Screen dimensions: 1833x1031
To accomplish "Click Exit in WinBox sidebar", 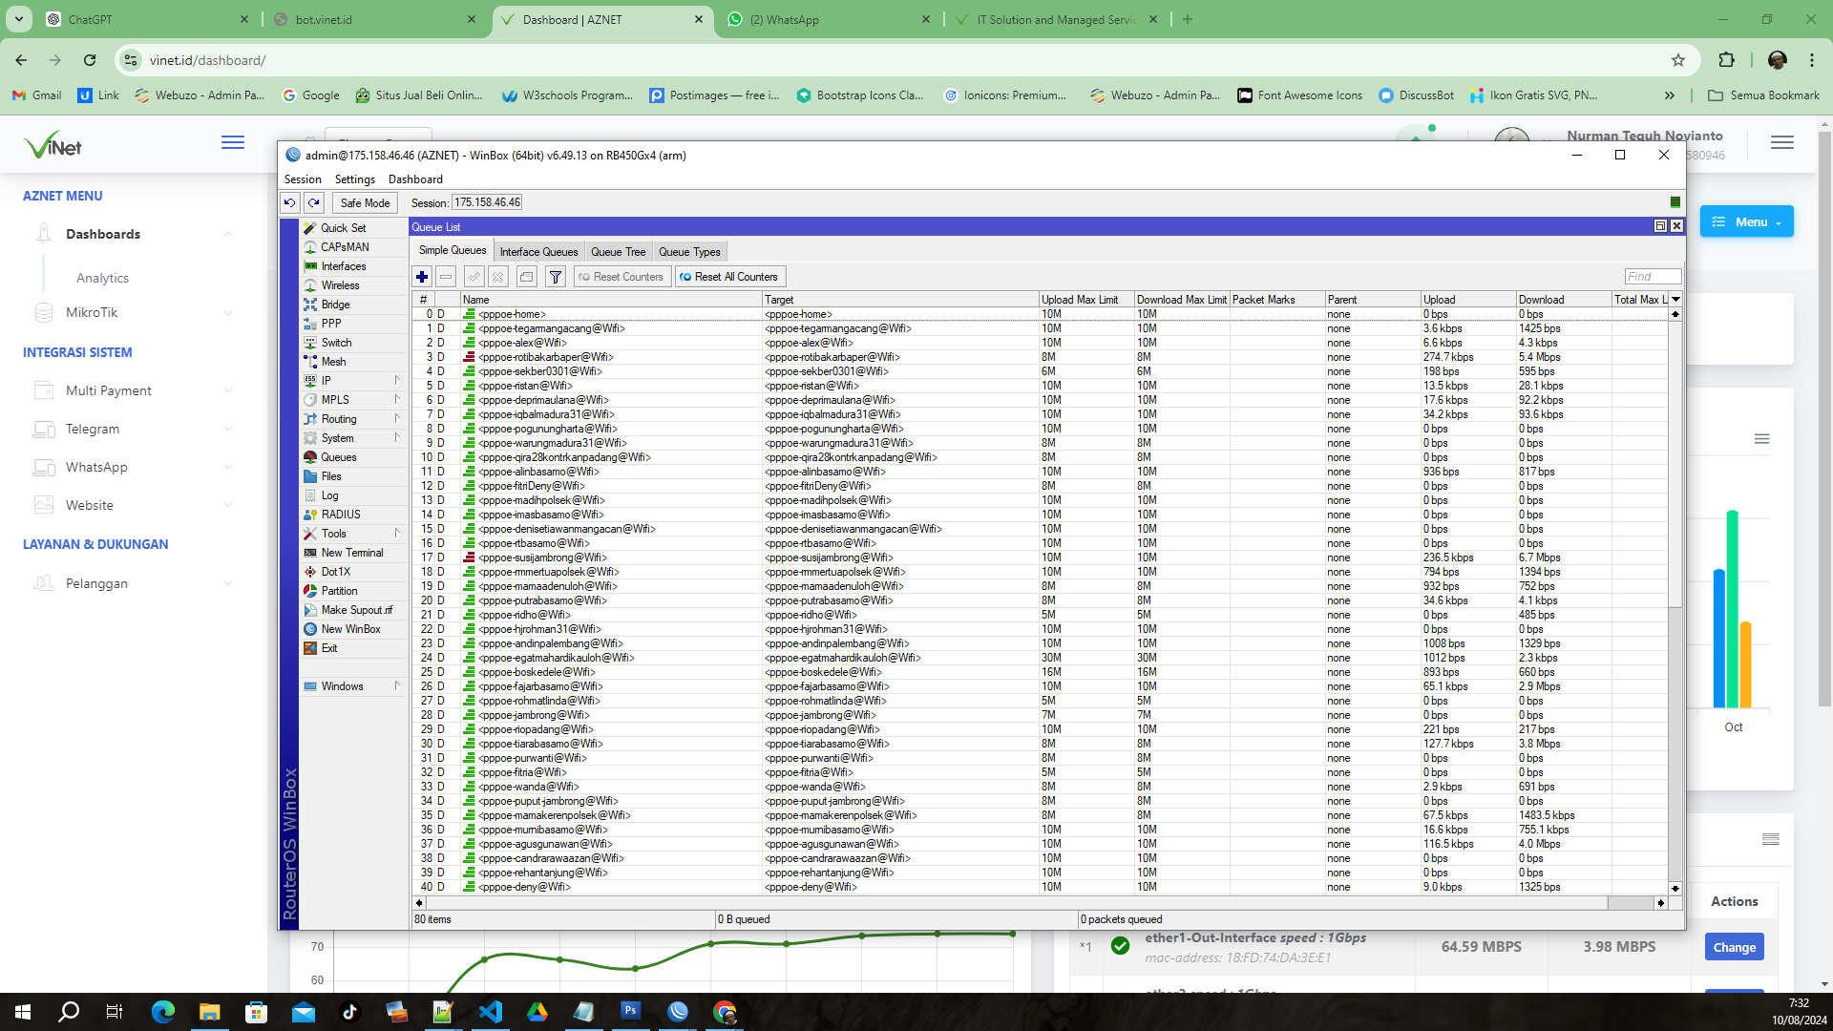I will click(329, 648).
